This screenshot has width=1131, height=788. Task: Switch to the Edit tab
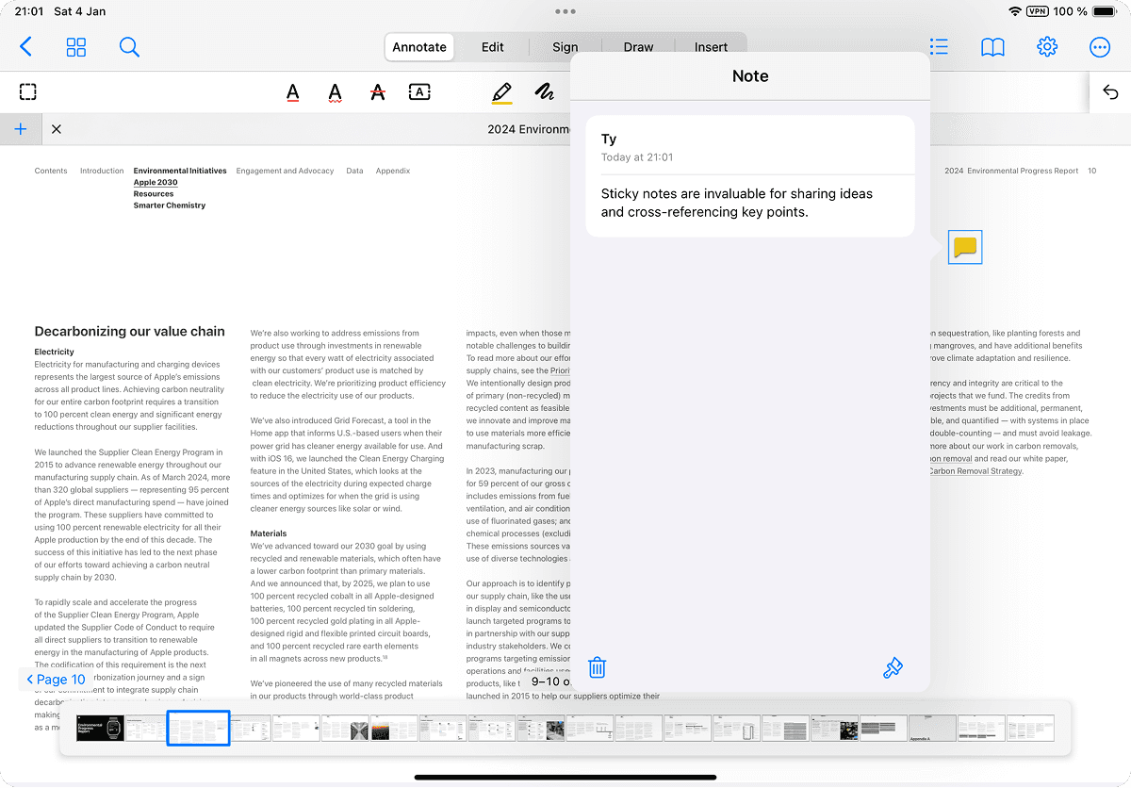click(493, 47)
